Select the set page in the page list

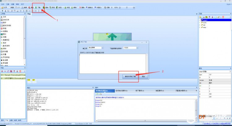point(204,25)
